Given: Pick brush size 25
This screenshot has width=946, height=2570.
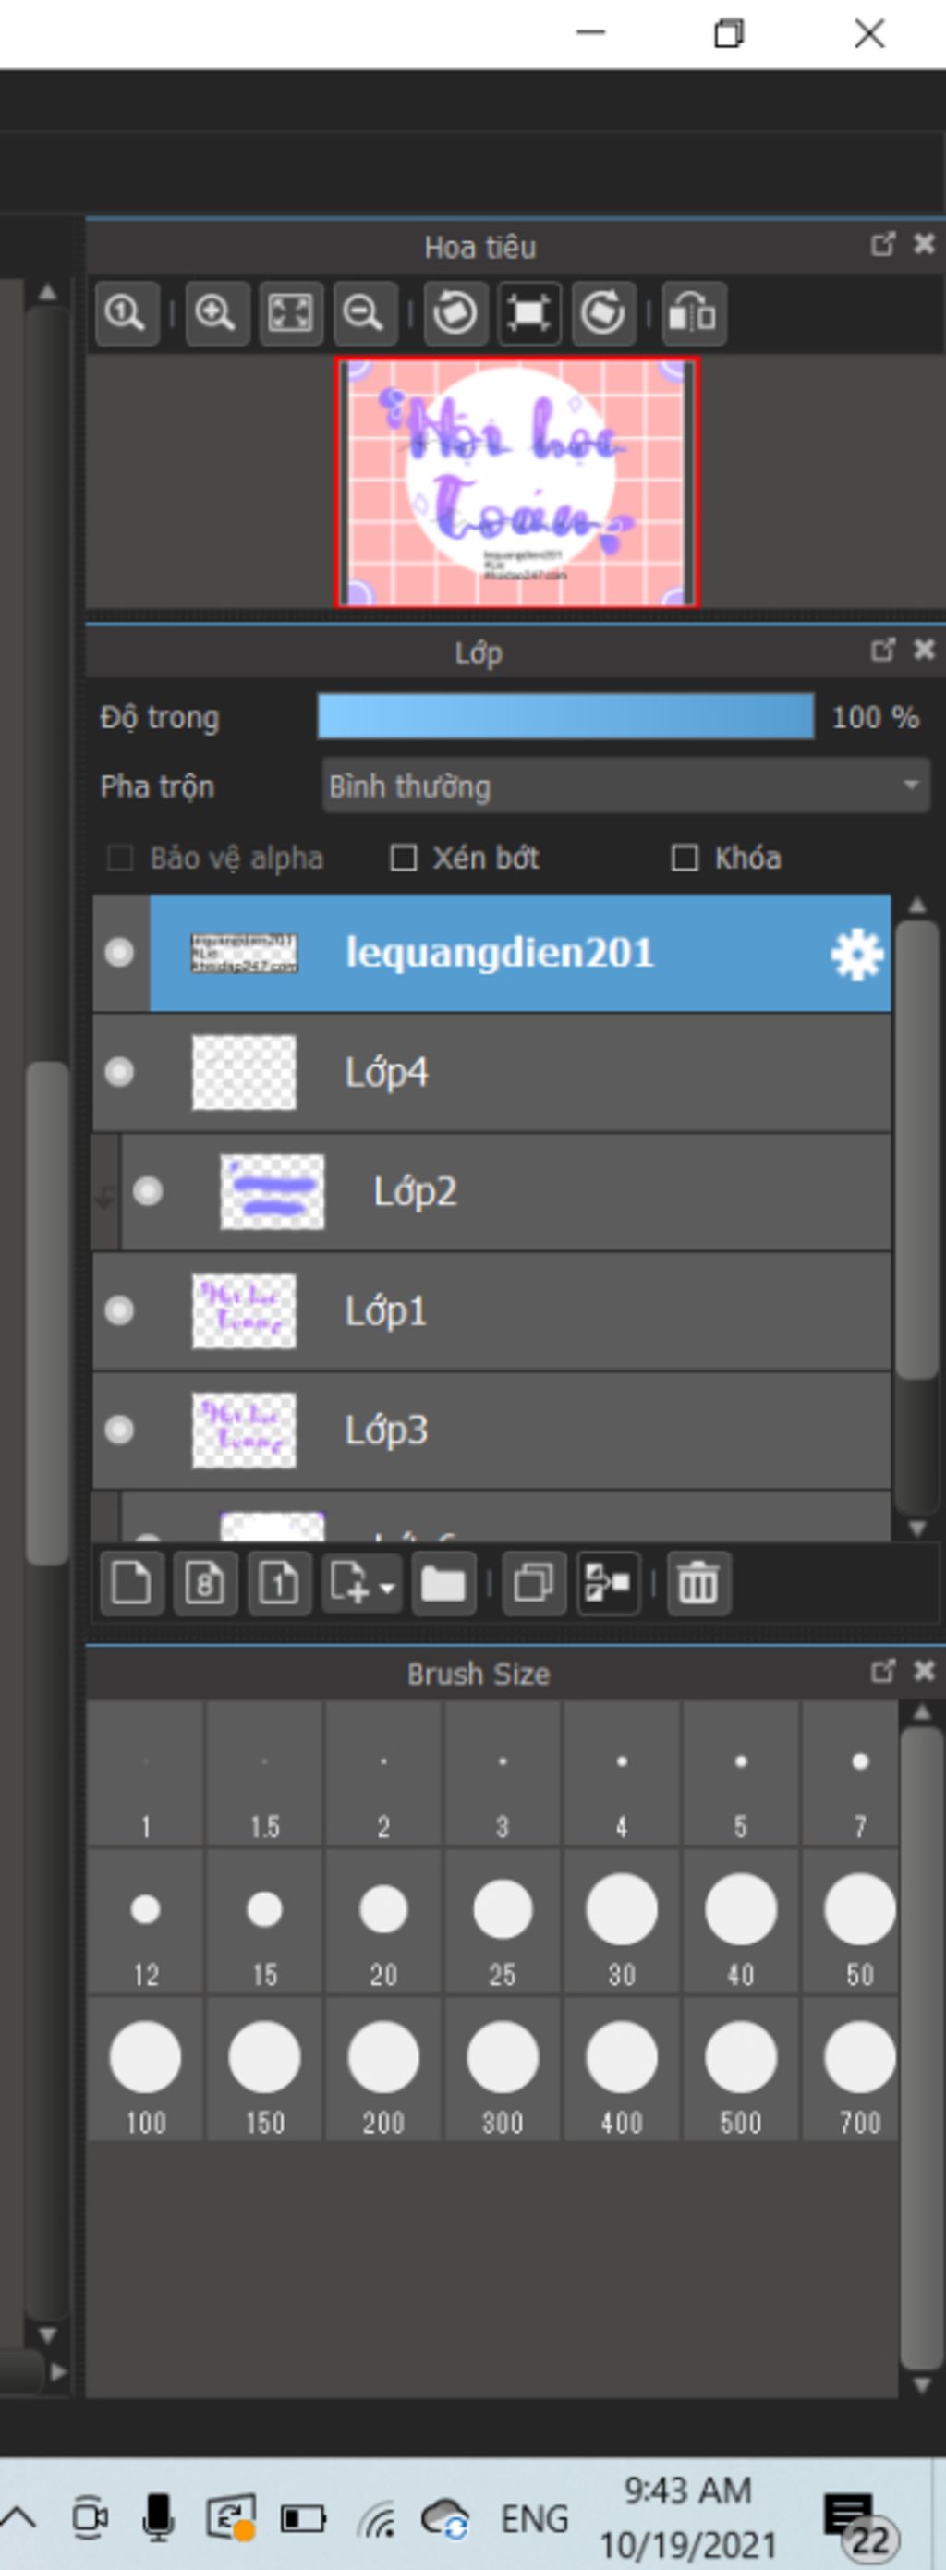Looking at the screenshot, I should tap(503, 1922).
